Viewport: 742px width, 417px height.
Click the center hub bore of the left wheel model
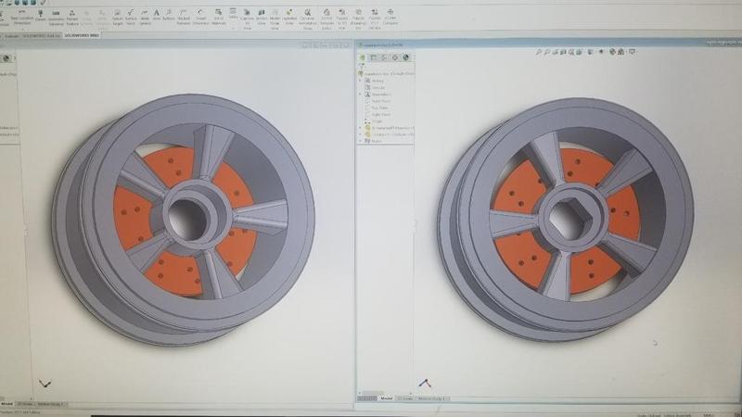(186, 219)
